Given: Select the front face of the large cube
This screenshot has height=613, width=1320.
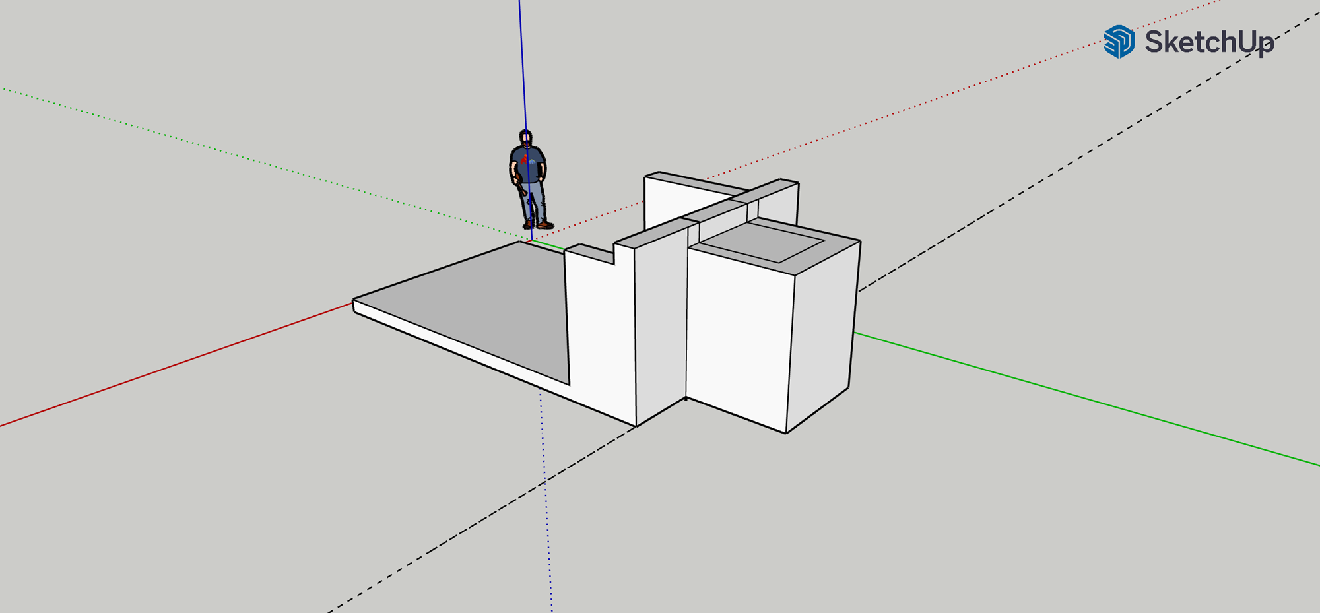Looking at the screenshot, I should coord(738,337).
